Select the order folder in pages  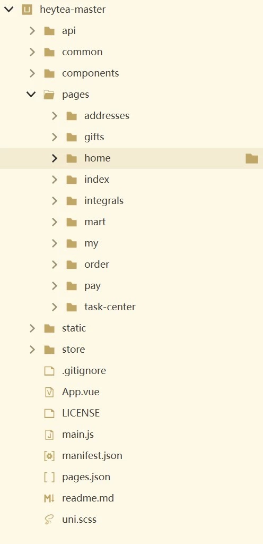[x=97, y=265]
